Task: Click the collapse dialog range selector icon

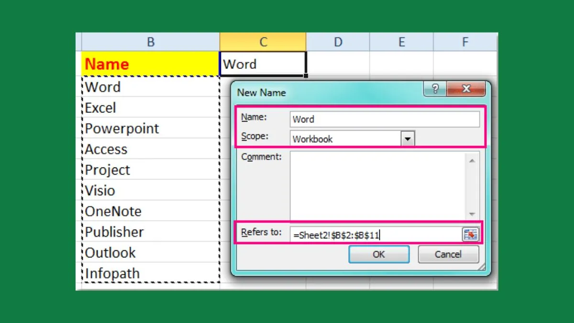Action: click(x=470, y=234)
